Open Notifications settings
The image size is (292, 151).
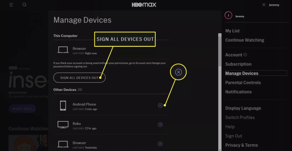238,92
